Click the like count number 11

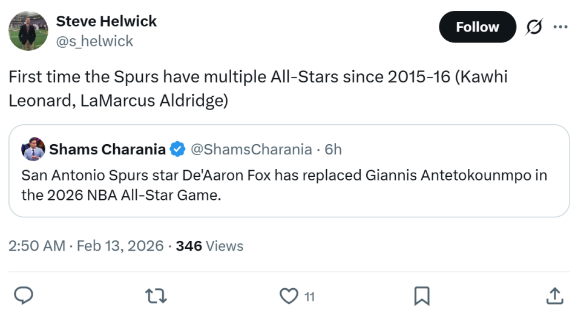pos(309,297)
